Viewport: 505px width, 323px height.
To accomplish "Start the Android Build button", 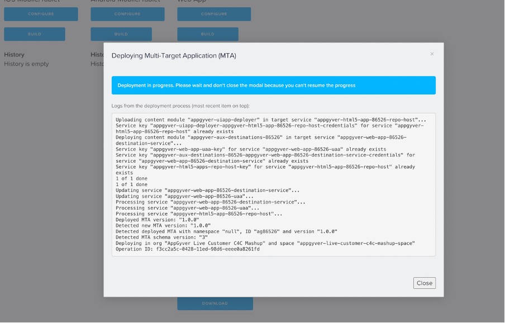I will click(x=121, y=34).
